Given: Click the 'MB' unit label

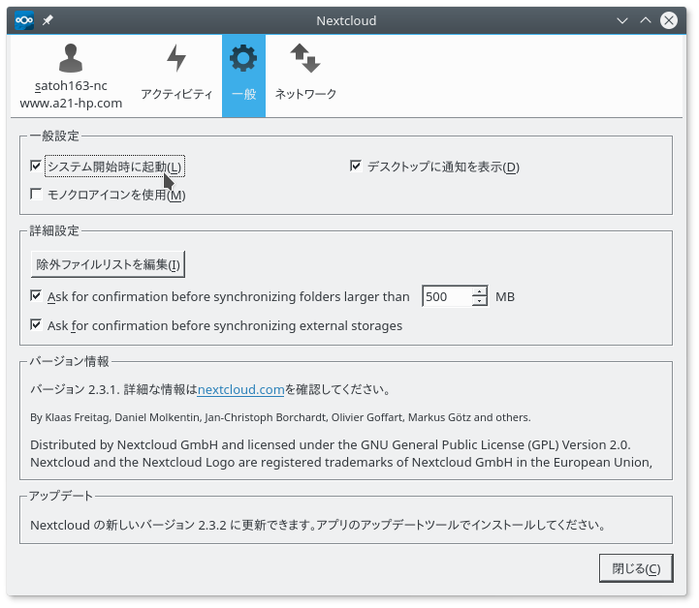Looking at the screenshot, I should pyautogui.click(x=505, y=297).
